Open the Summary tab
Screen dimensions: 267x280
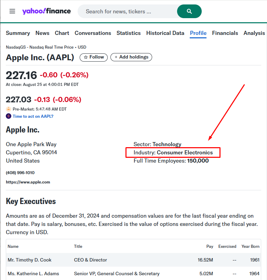[18, 33]
